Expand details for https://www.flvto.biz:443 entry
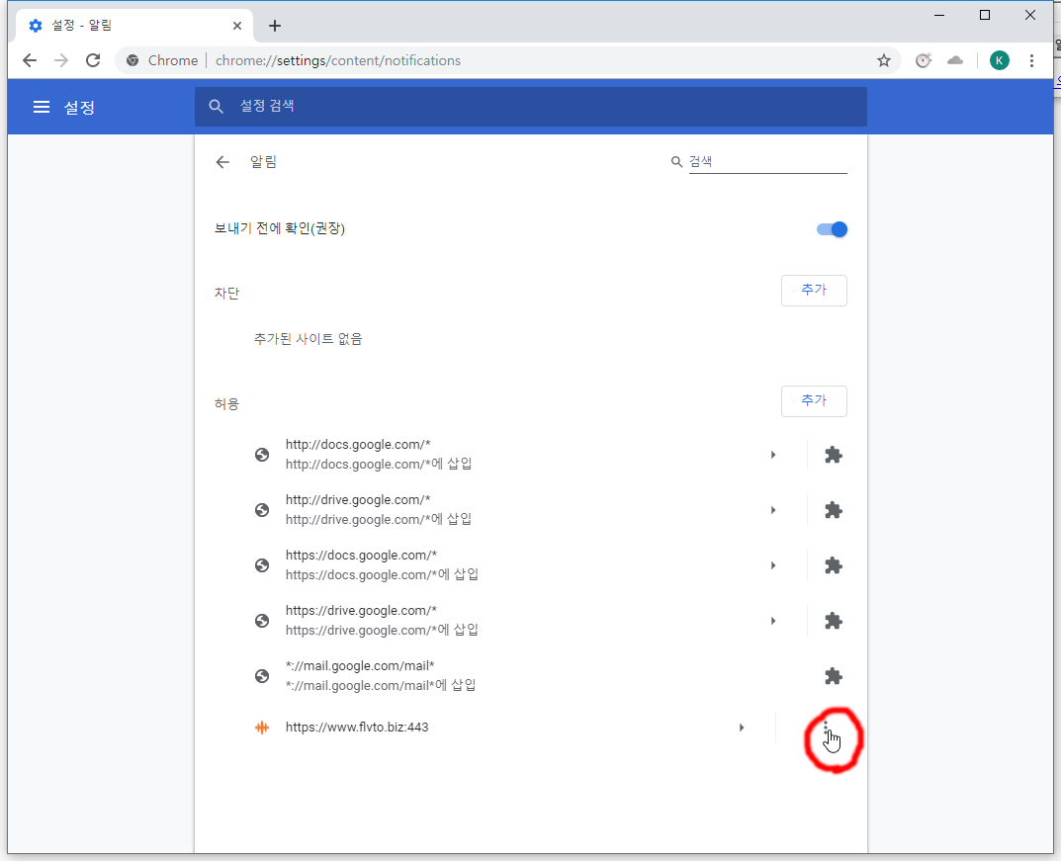This screenshot has height=861, width=1061. (x=742, y=728)
